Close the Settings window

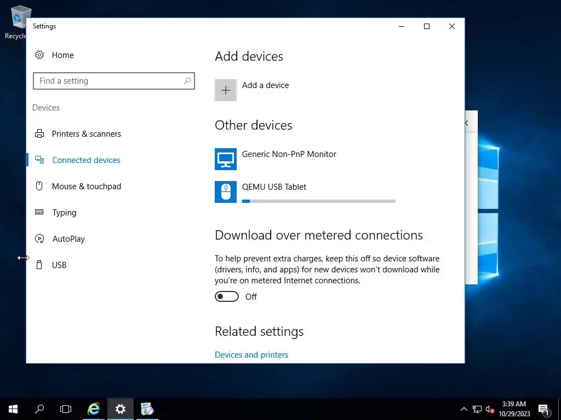(x=452, y=26)
